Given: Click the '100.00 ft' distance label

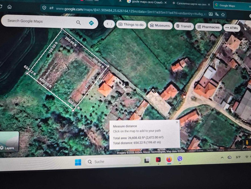Looking at the screenshot, I should tap(53, 48).
